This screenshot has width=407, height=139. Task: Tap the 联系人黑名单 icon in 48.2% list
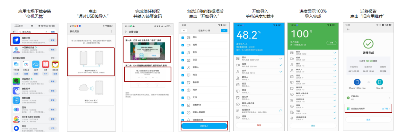238,104
